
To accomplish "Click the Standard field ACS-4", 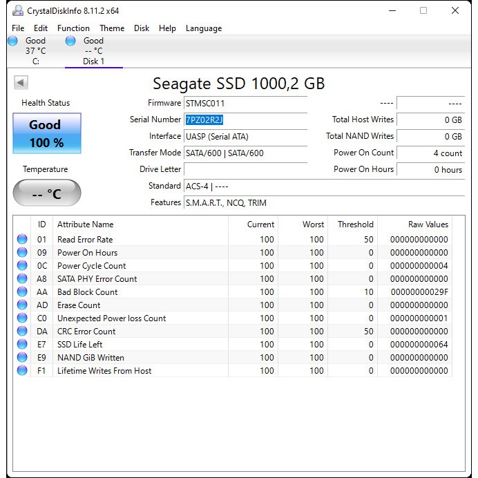I will [x=325, y=187].
